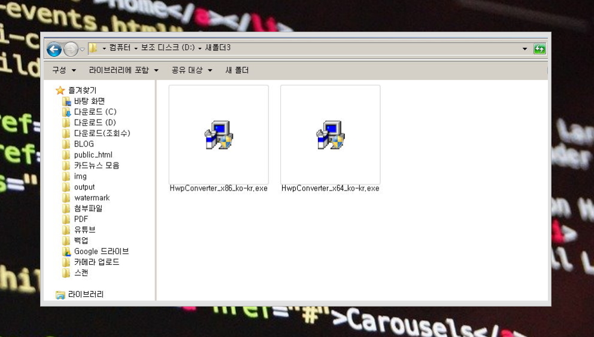Click the HwpConverter_x64_ko-kr.exe file name
This screenshot has width=594, height=337.
[331, 188]
